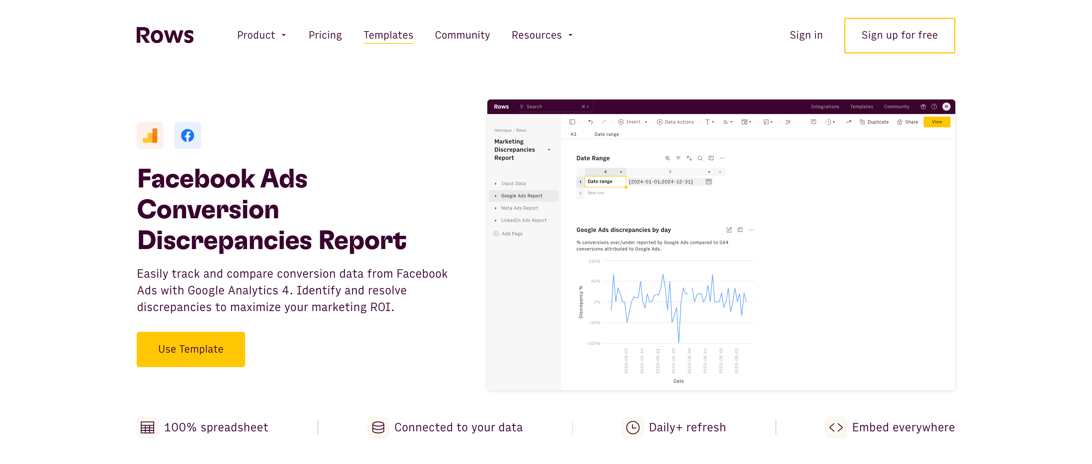
Task: Click the LinkedIn Ads Report tree item
Action: (524, 220)
